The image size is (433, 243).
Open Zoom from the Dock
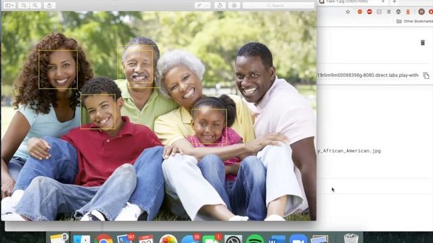pos(298,238)
